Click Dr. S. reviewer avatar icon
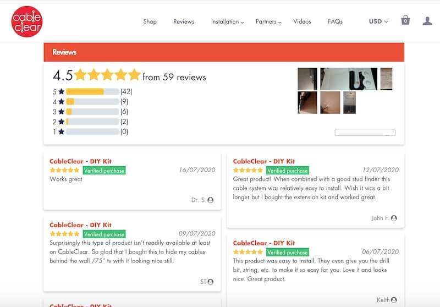The image size is (440, 307). 211,200
